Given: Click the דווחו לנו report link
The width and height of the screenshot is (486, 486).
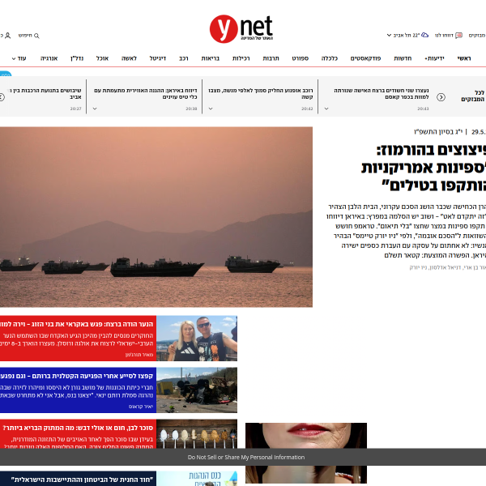Looking at the screenshot, I should click(x=444, y=36).
